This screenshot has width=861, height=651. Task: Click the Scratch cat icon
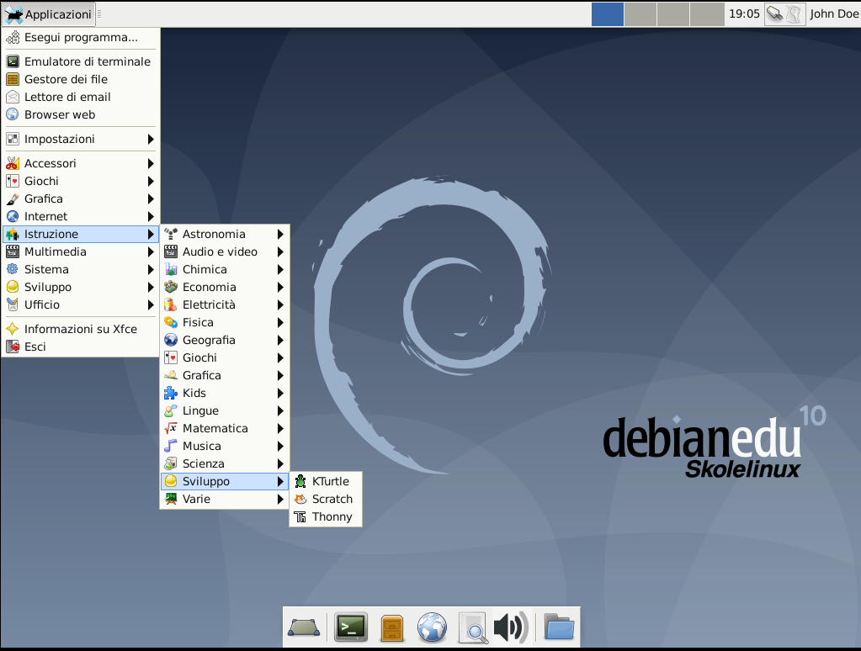pos(300,499)
